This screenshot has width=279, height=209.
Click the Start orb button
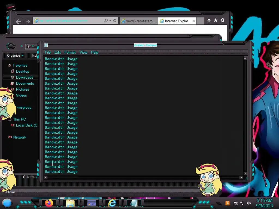point(7,203)
